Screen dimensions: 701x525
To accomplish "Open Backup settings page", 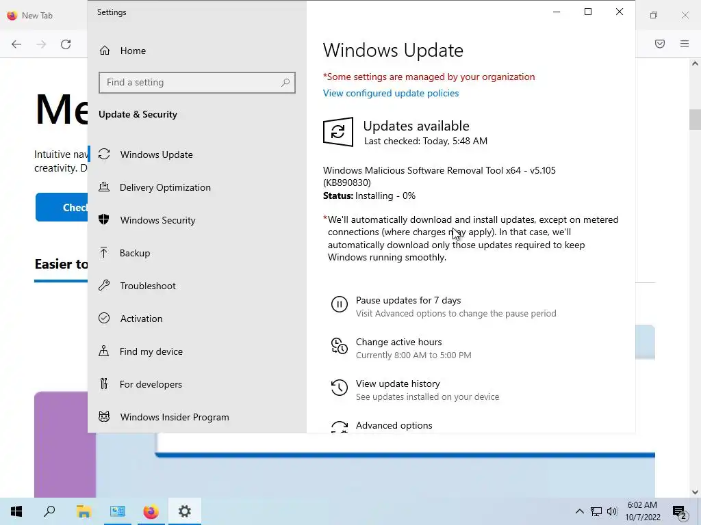I will (135, 253).
